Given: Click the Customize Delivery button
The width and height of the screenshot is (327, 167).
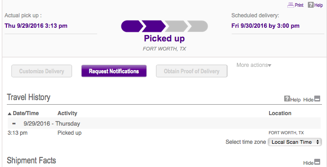Looking at the screenshot, I should point(42,71).
